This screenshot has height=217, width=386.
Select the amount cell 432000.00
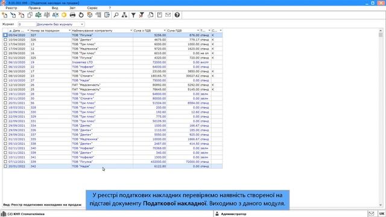(150, 162)
